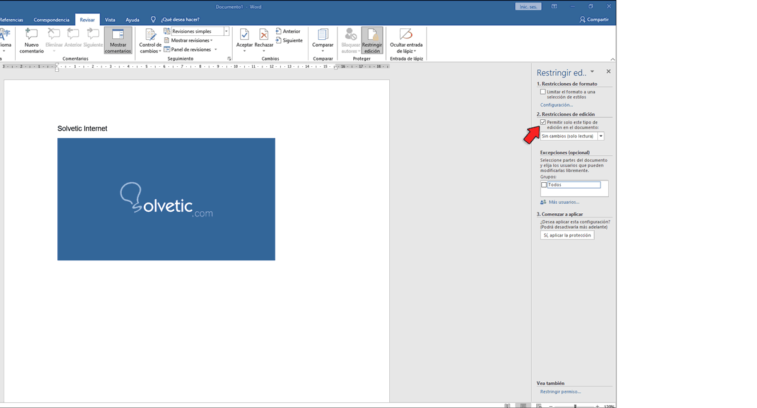Open the Vista tab

point(110,20)
